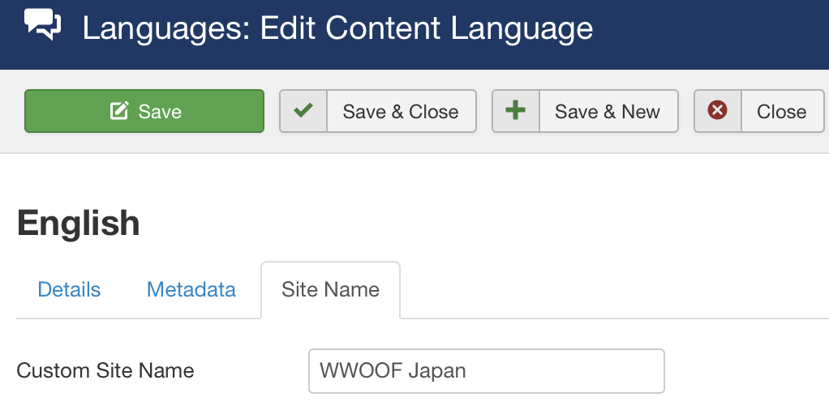Select the Site Name tab
This screenshot has width=829, height=410.
tap(330, 290)
